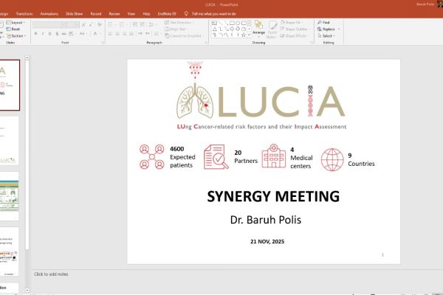The height and width of the screenshot is (295, 443).
Task: Select the Down Arrow block shape
Action: pos(238,29)
